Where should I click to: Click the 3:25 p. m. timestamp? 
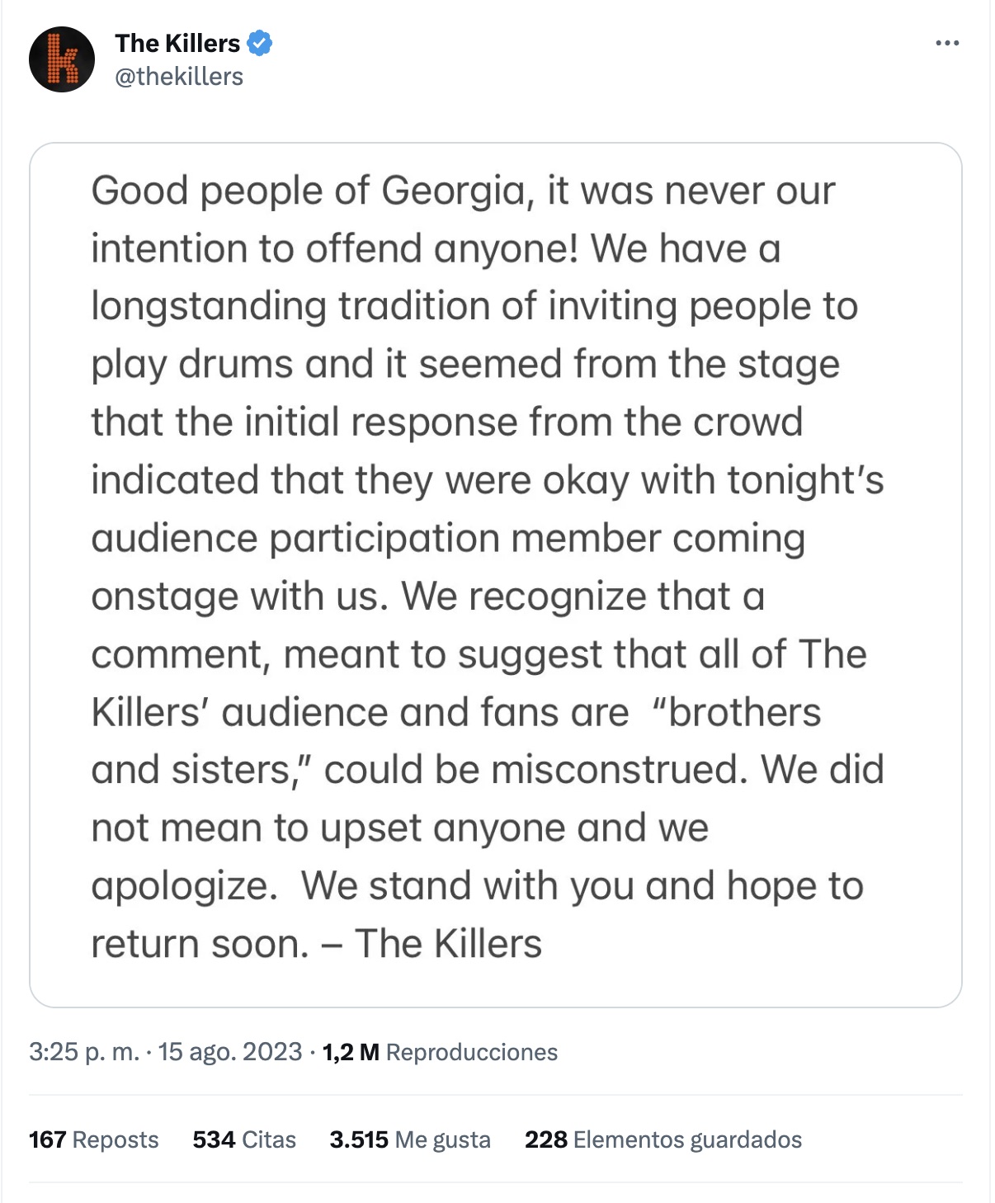pyautogui.click(x=83, y=1052)
